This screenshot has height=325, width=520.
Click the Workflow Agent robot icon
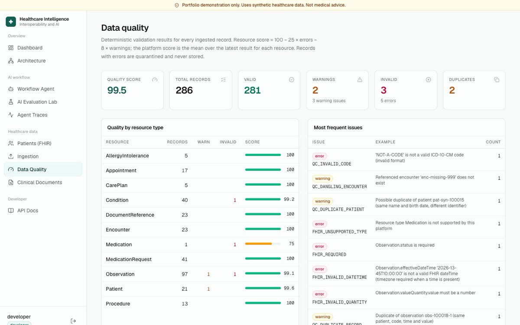tap(11, 89)
